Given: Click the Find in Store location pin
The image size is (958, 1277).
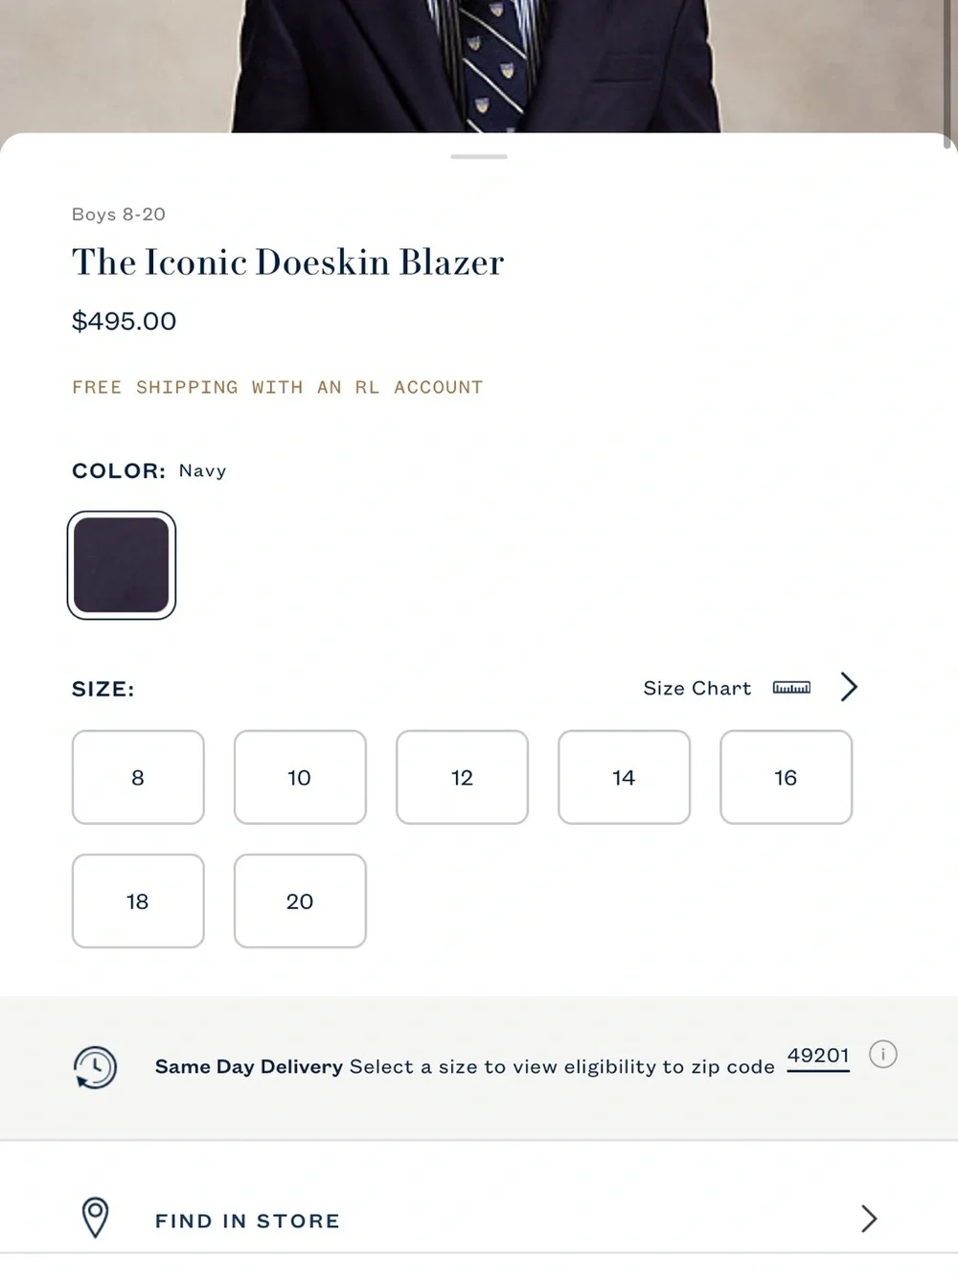Looking at the screenshot, I should tap(95, 1219).
